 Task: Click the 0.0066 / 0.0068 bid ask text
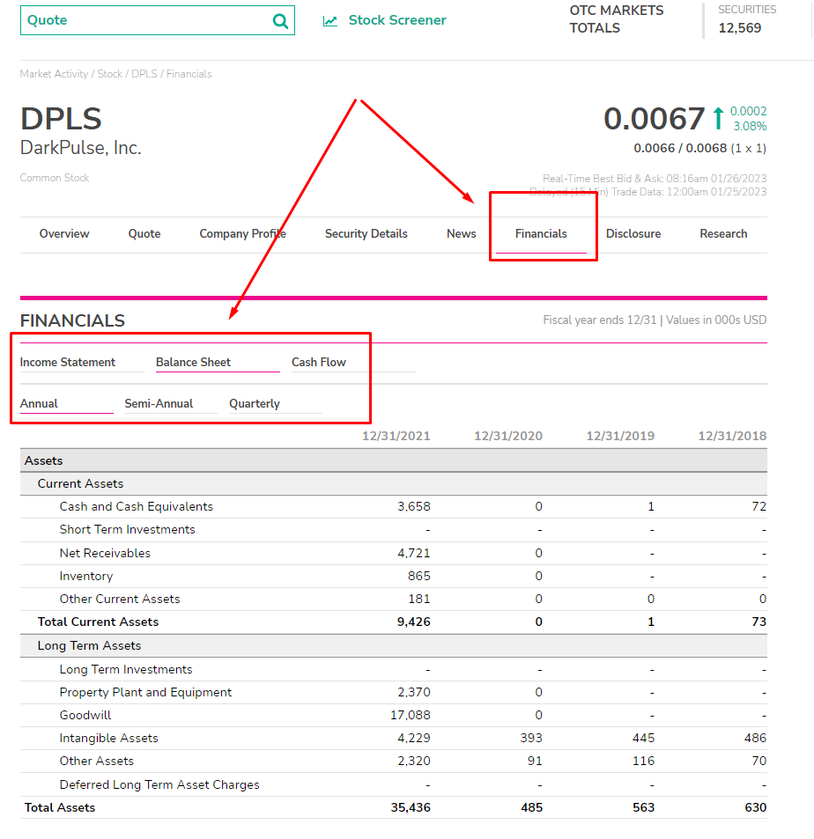pyautogui.click(x=680, y=148)
